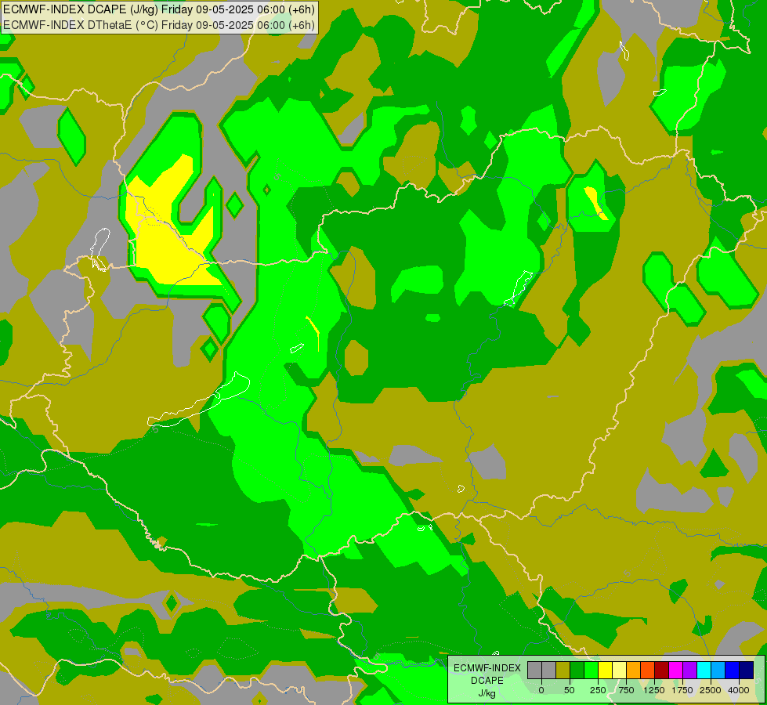The width and height of the screenshot is (767, 705).
Task: Pick the dark green legend swatch
Action: click(x=577, y=671)
